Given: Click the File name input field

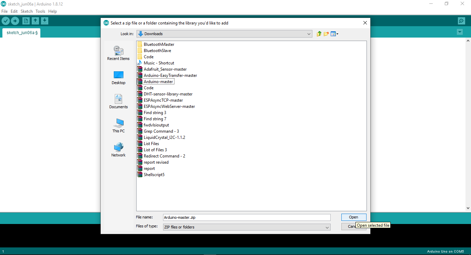Looking at the screenshot, I should click(x=247, y=217).
